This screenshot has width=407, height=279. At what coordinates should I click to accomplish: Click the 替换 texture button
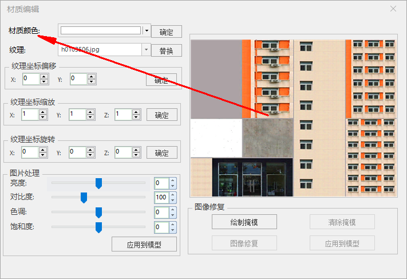[167, 50]
